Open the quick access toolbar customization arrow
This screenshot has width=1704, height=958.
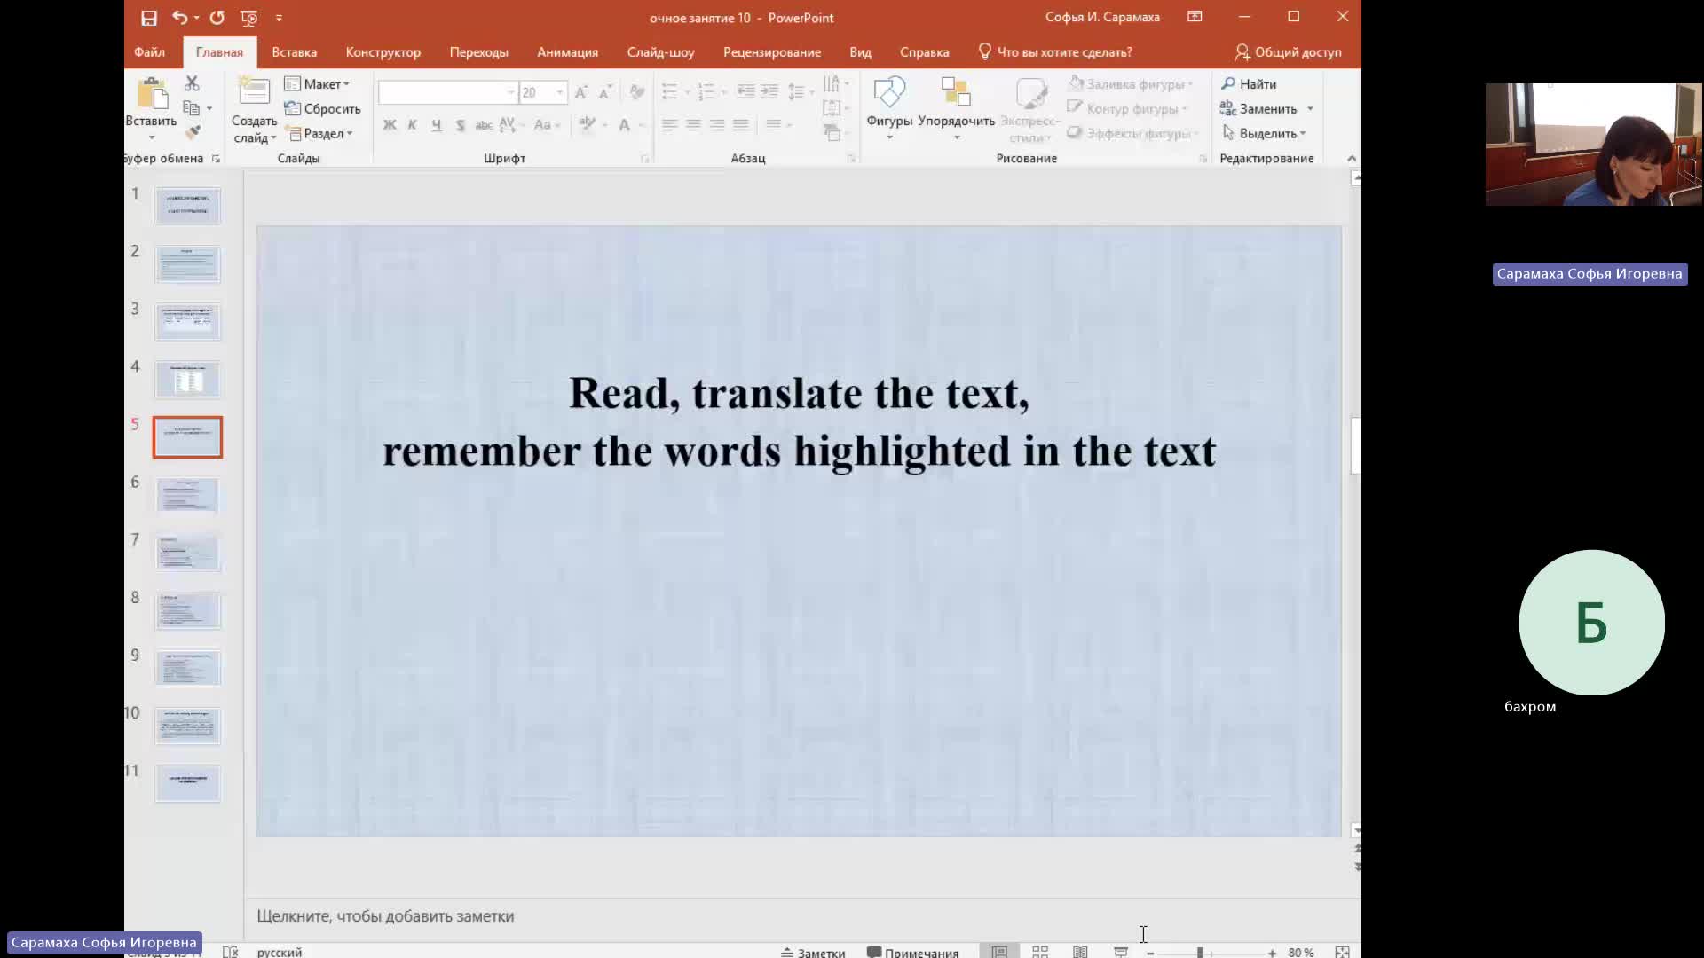pyautogui.click(x=279, y=18)
